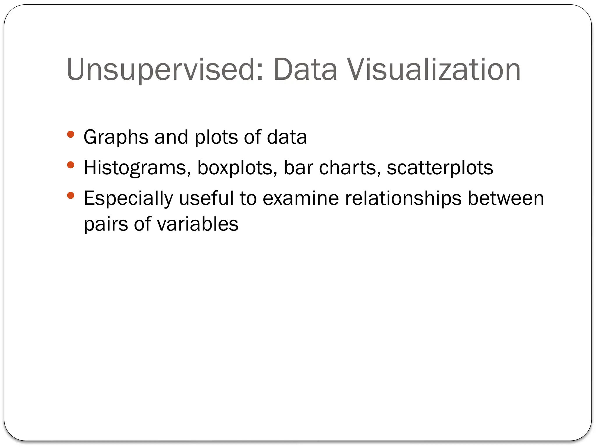The height and width of the screenshot is (447, 596).
Task: Click the word 'Especially' in the third bullet
Action: pos(128,198)
